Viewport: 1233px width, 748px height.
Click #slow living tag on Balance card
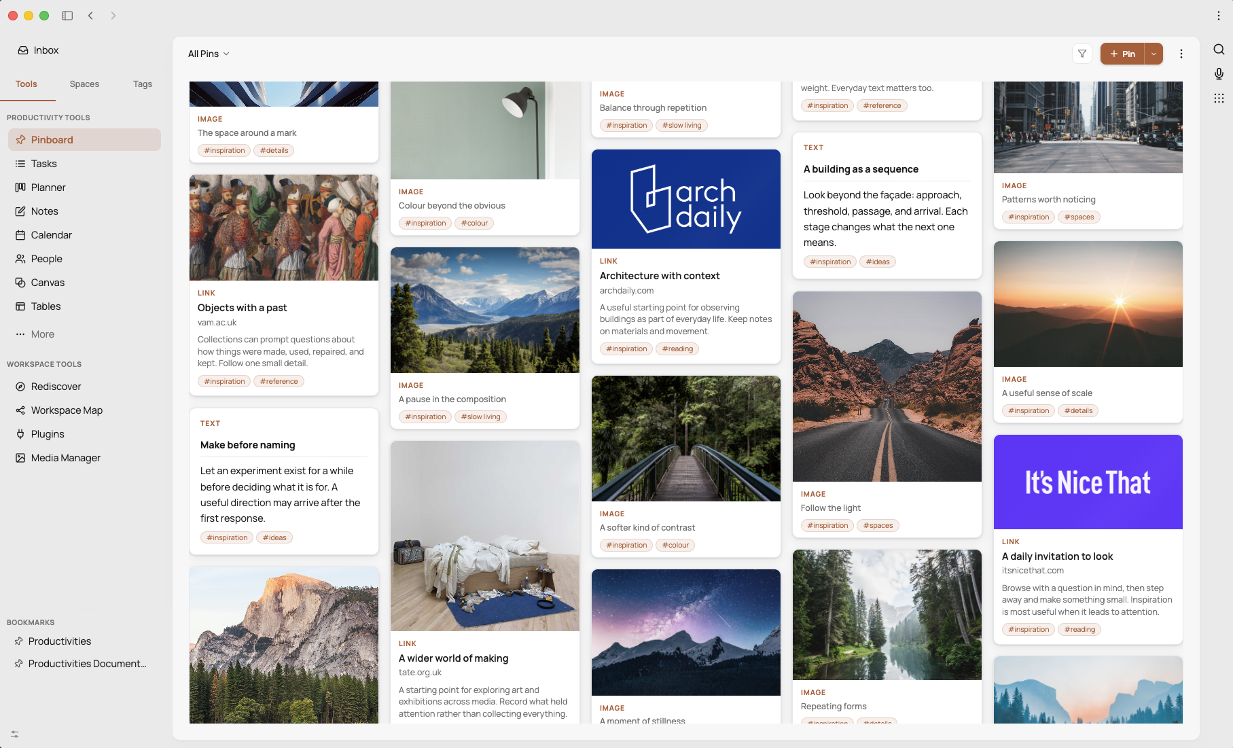coord(681,125)
